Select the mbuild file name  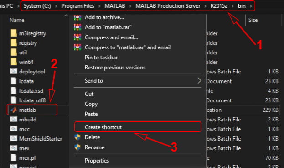[28, 120]
